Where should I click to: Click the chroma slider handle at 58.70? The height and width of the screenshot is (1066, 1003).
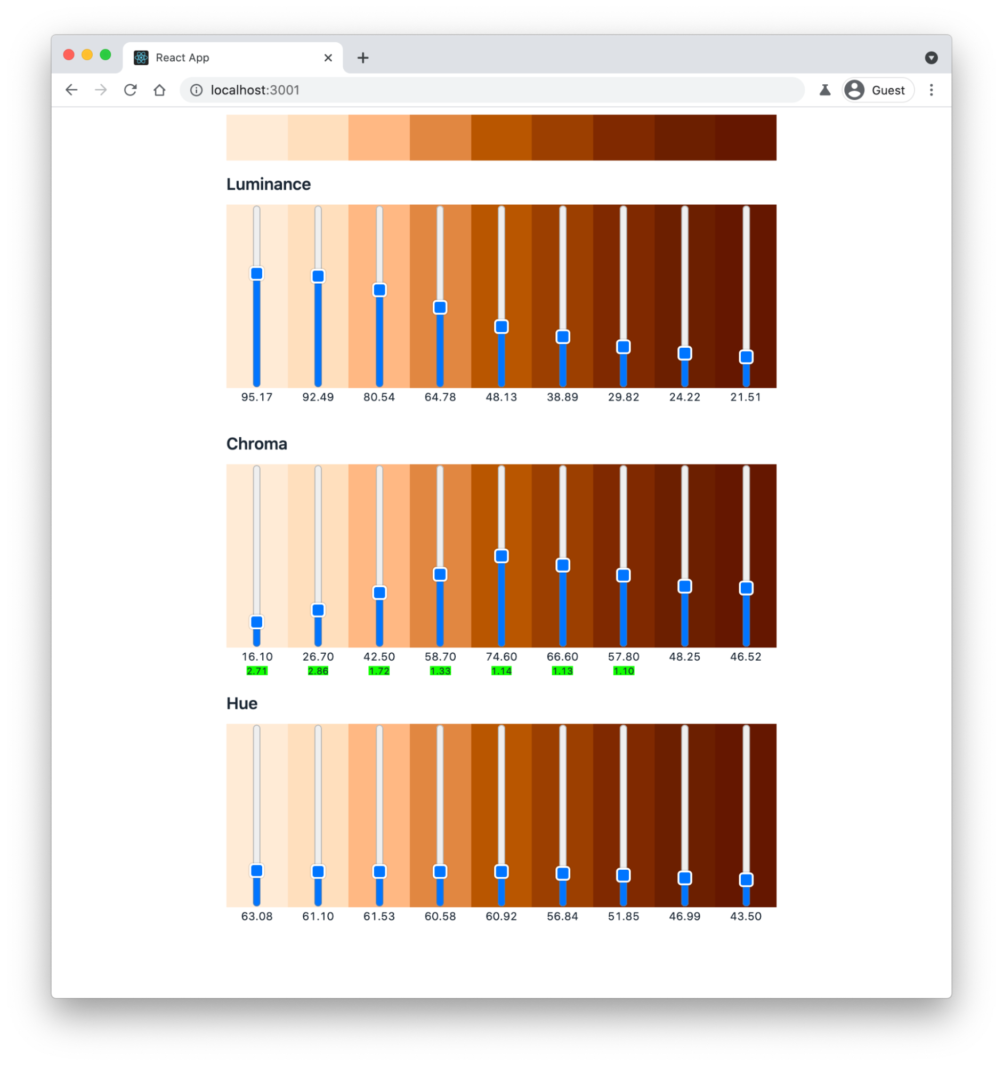coord(440,574)
